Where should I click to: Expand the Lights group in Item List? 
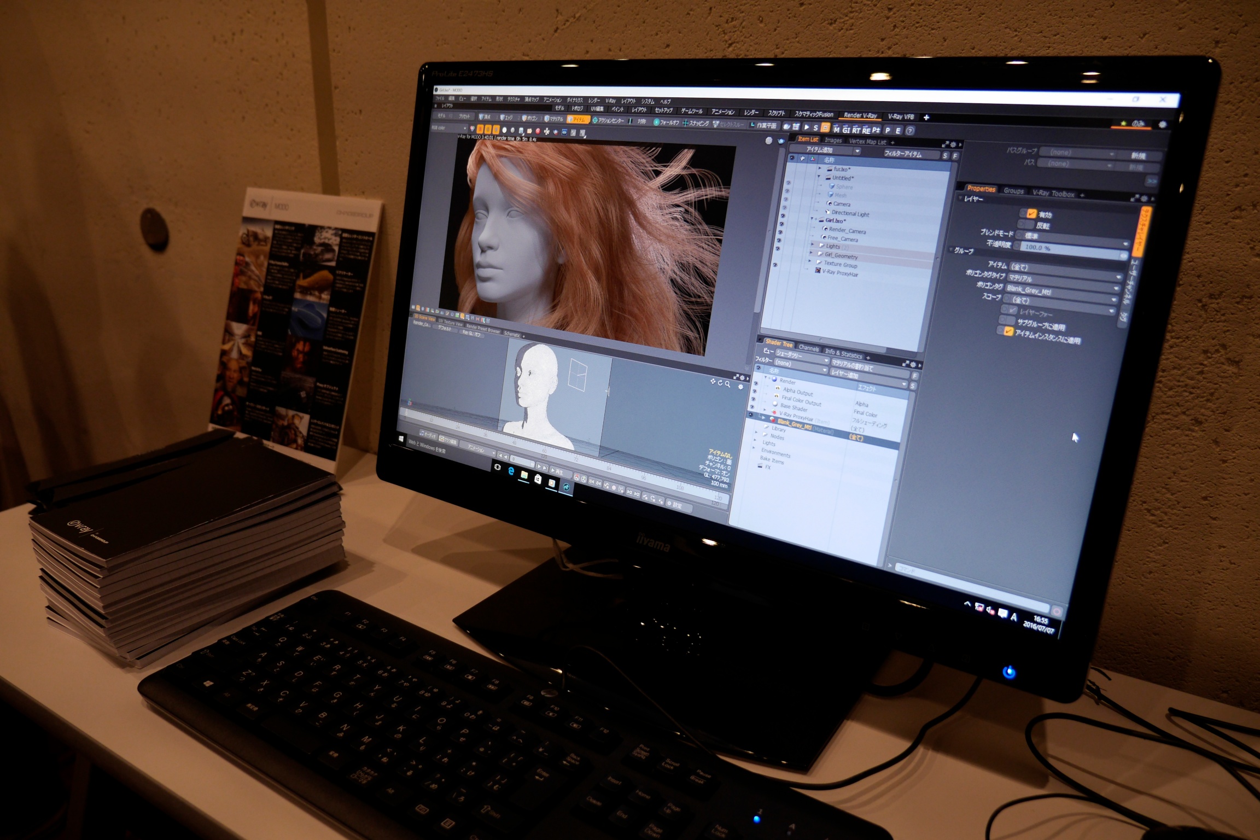(x=812, y=244)
